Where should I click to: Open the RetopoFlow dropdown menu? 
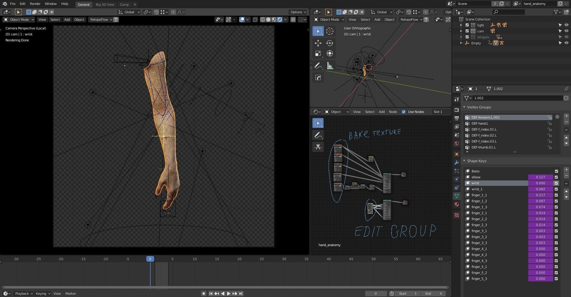tap(101, 19)
